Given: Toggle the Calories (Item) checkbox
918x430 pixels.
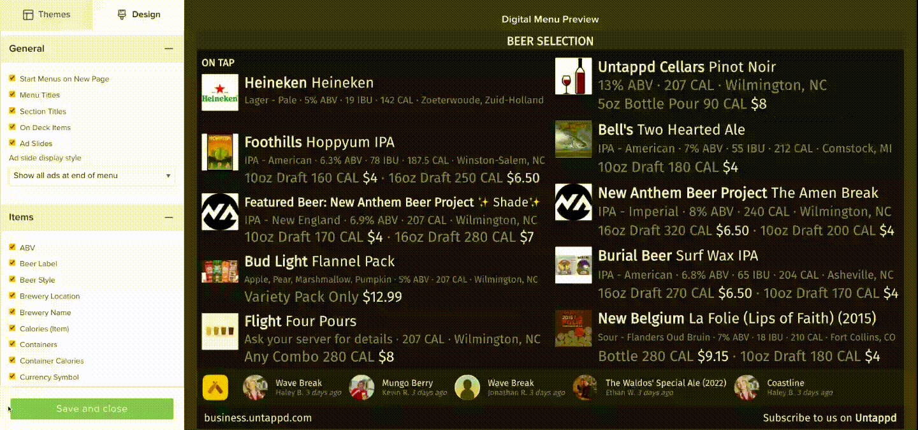Looking at the screenshot, I should [12, 328].
